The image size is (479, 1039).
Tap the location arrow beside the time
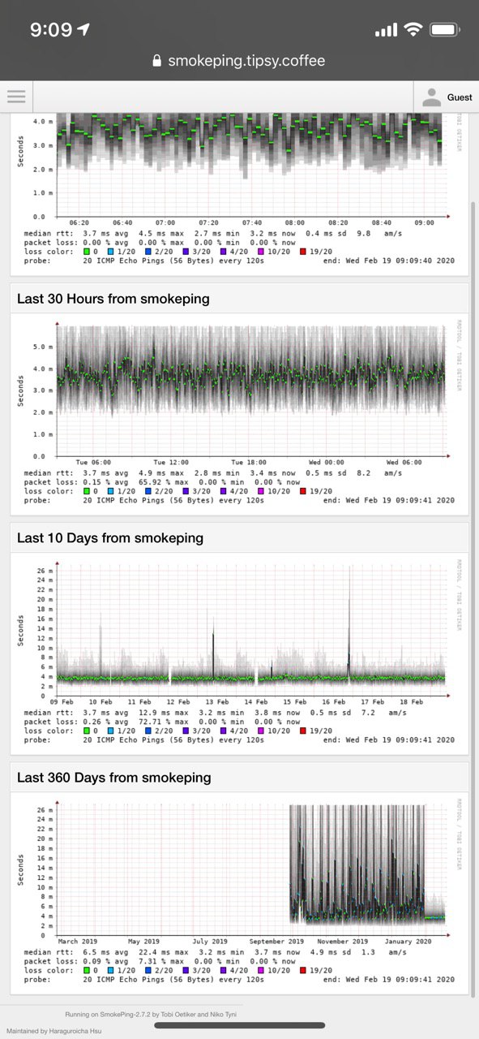tap(83, 30)
